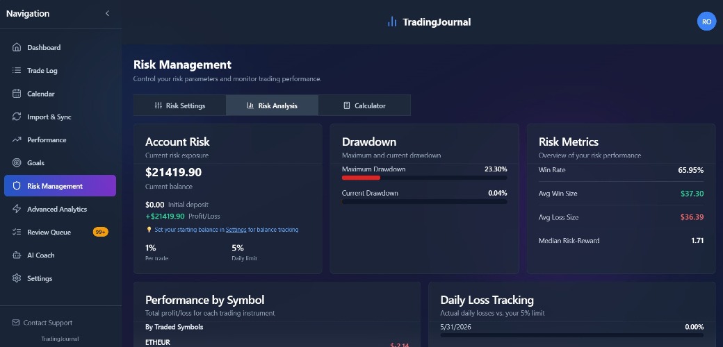This screenshot has width=723, height=347.
Task: Open the Calculator tab
Action: (x=364, y=105)
